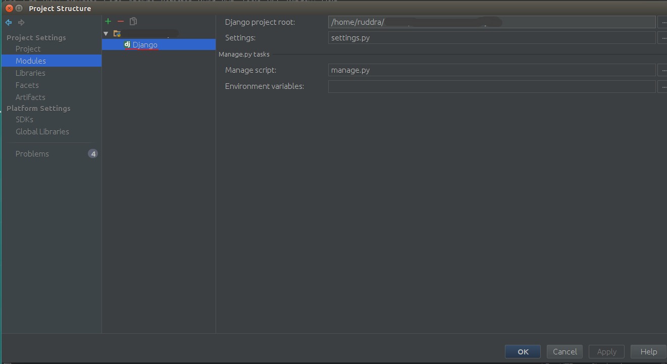Click the Environment variables field
This screenshot has width=667, height=364.
coord(492,86)
